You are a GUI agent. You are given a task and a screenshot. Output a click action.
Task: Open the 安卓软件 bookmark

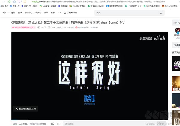96,6
